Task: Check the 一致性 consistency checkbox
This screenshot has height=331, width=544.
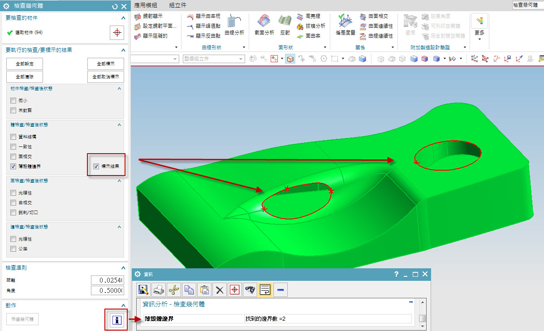Action: tap(13, 146)
